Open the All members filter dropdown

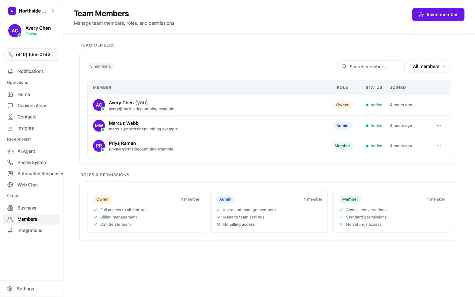[x=430, y=67]
